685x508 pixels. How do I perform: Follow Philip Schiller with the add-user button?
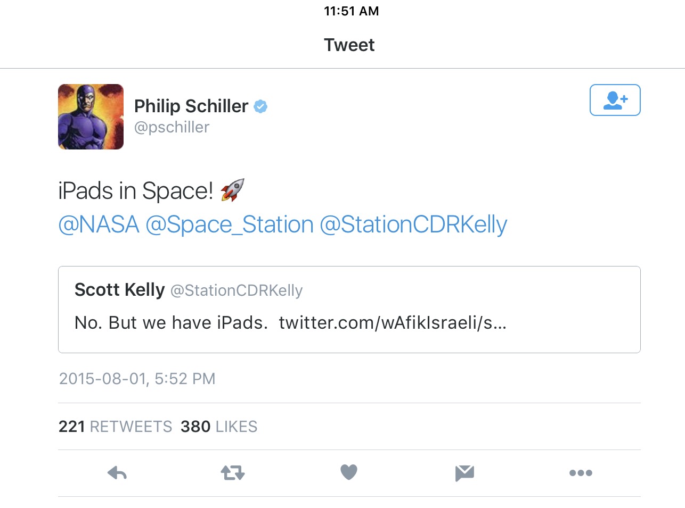(x=615, y=100)
